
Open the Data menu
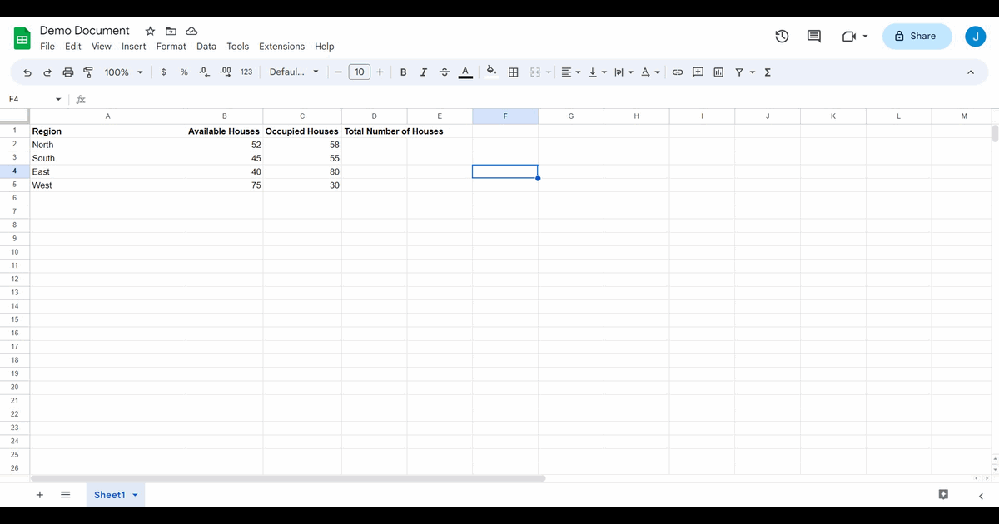point(206,47)
